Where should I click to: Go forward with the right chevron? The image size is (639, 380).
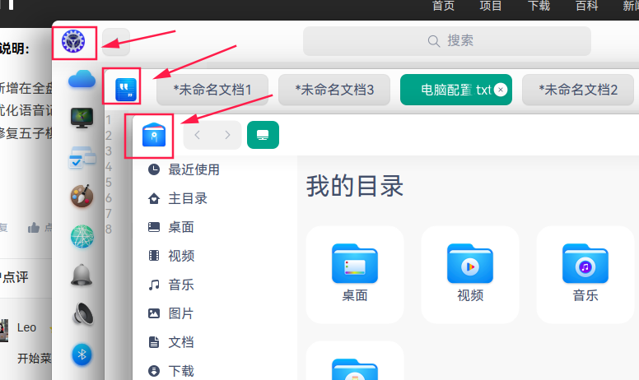point(227,135)
